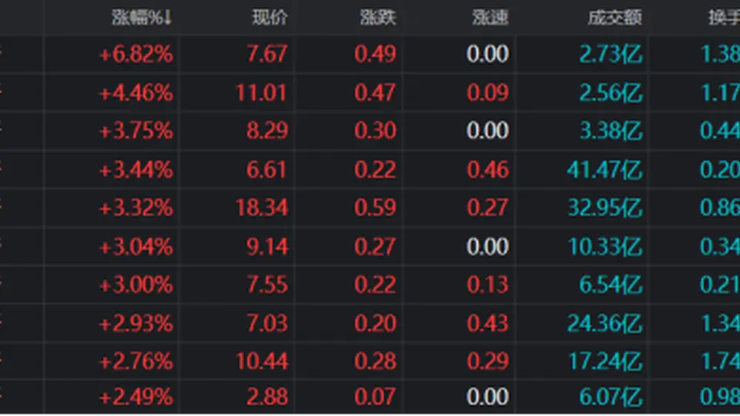The width and height of the screenshot is (740, 416).
Task: Click the 涨速 value 0.09
Action: (x=487, y=92)
